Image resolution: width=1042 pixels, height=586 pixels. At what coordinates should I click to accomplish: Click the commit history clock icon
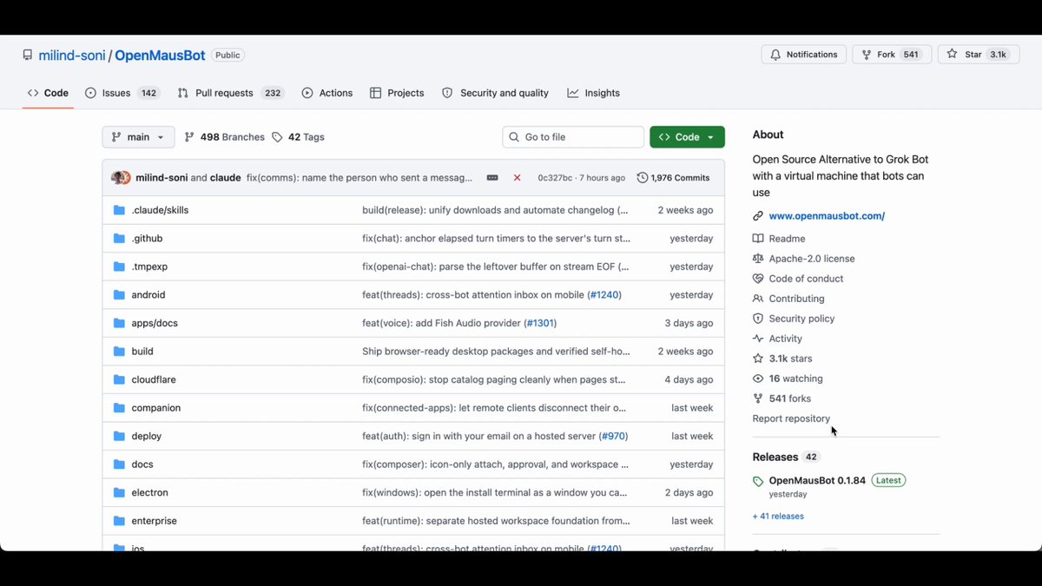[x=643, y=177]
